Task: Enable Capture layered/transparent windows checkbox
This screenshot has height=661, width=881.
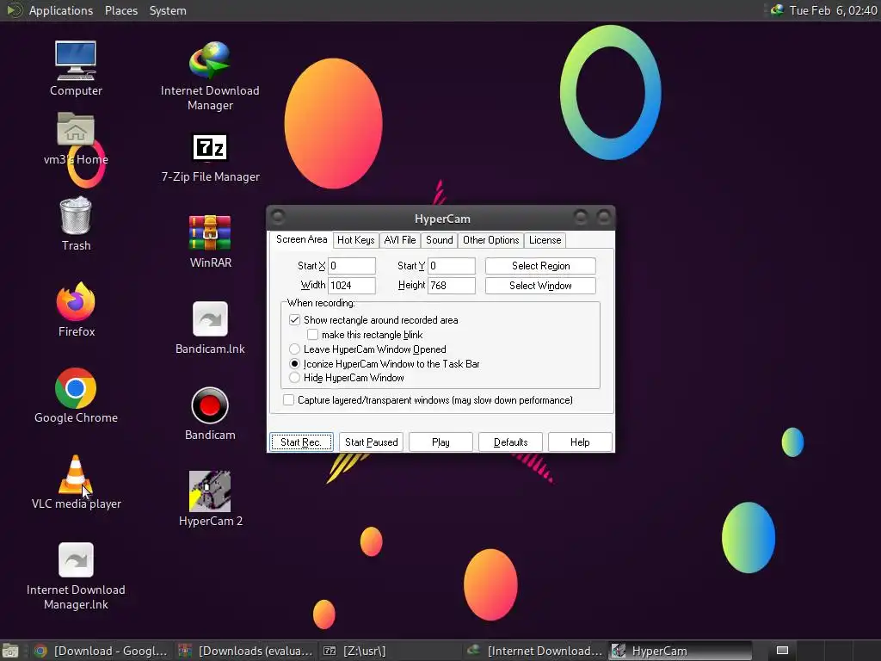Action: point(288,399)
